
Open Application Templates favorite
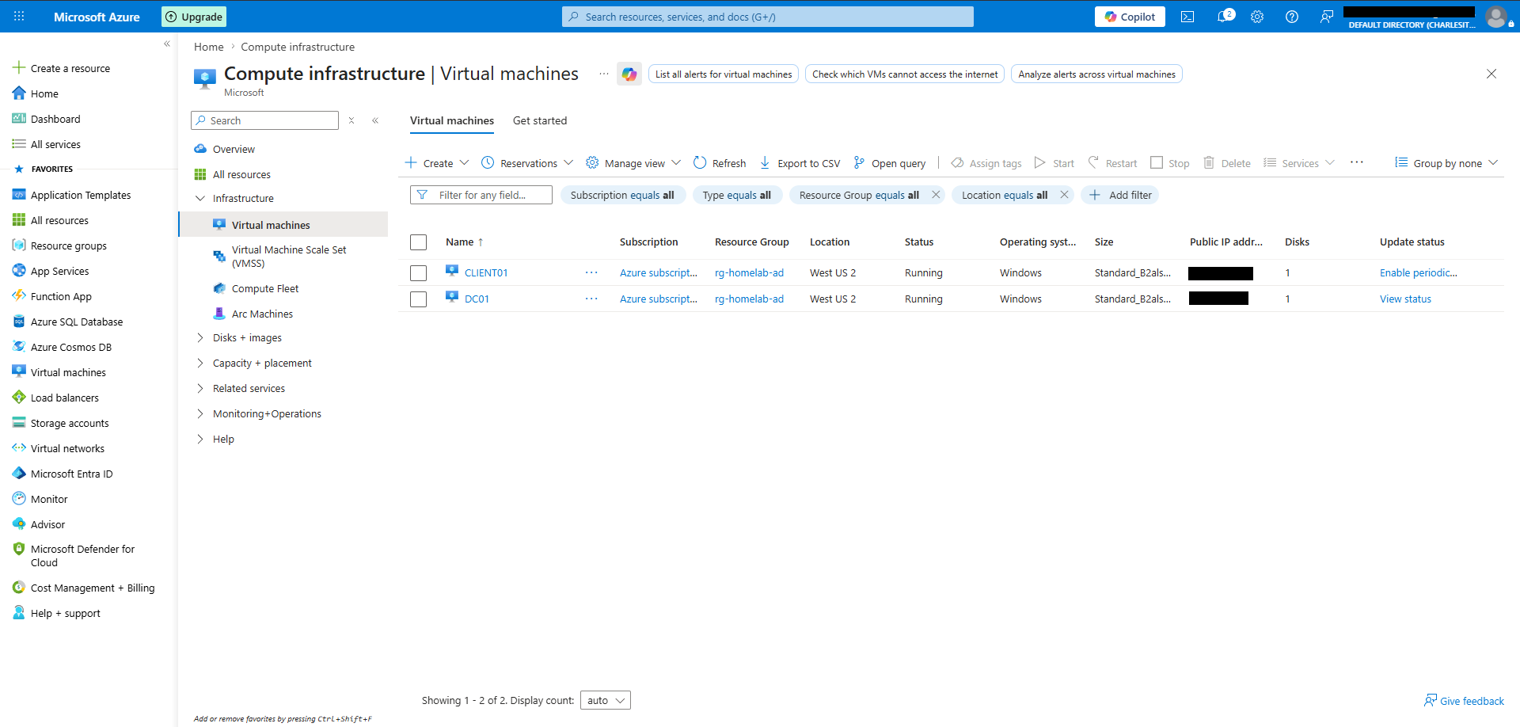[80, 195]
